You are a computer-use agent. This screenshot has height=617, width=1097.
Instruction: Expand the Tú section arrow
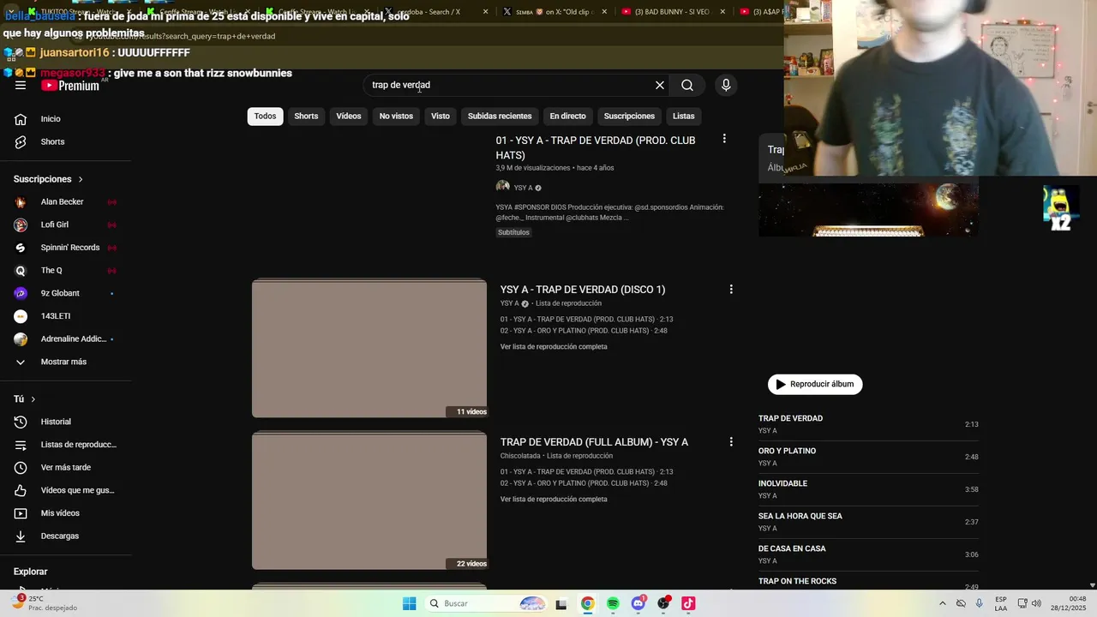point(33,399)
